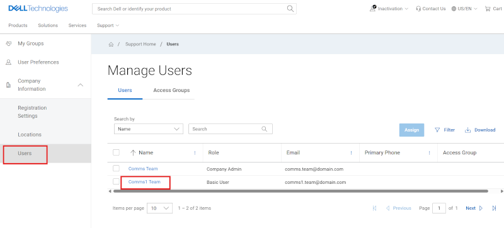
Task: Click comms1.team@domain.com email cell
Action: pyautogui.click(x=316, y=182)
